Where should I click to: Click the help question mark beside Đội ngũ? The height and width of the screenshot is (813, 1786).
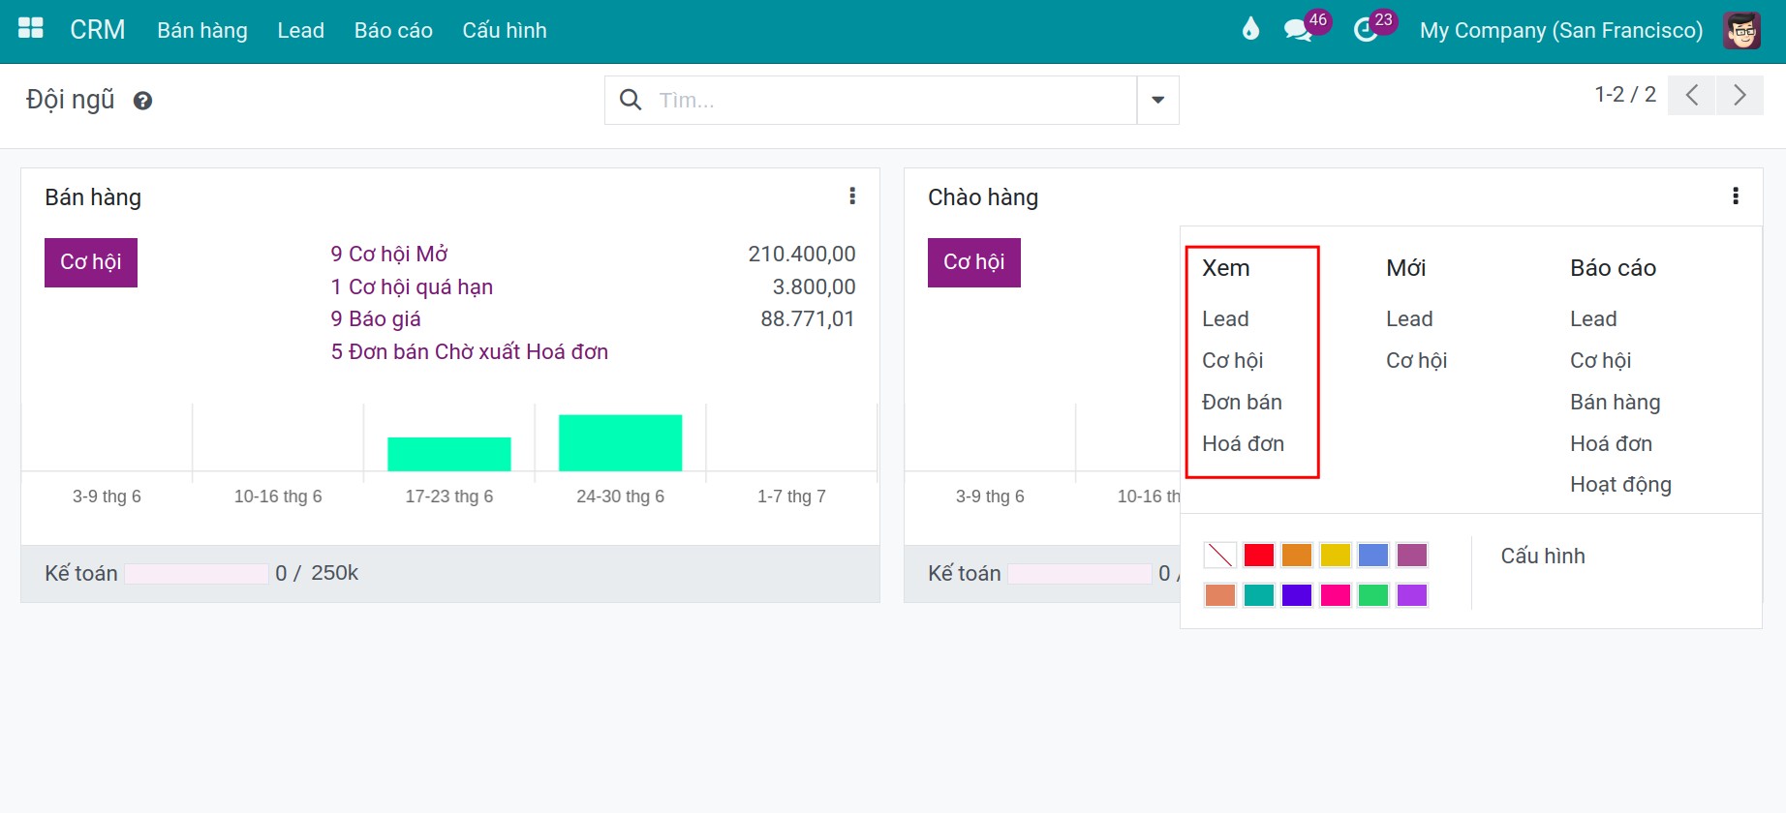click(142, 101)
